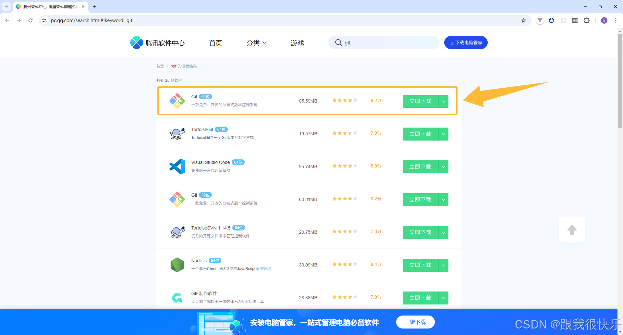Open GIF制作软件 title link
The width and height of the screenshot is (623, 335).
point(204,293)
